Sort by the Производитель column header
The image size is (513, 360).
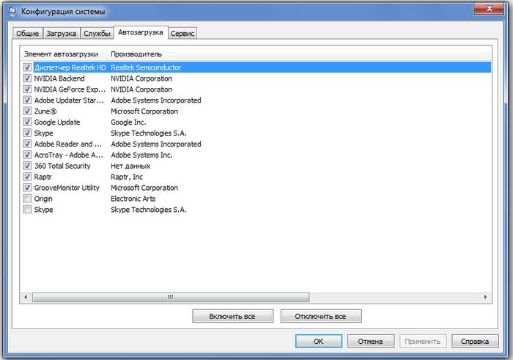(136, 54)
